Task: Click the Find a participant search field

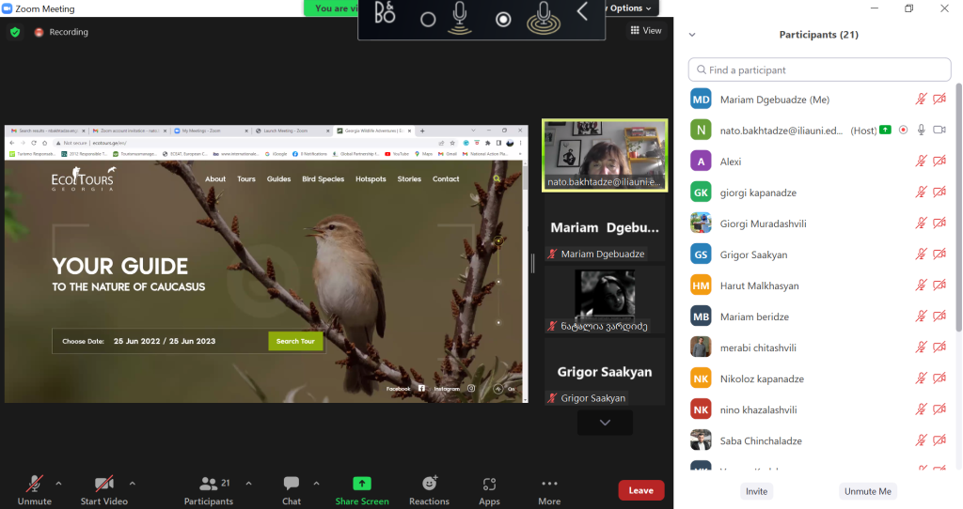Action: [820, 70]
